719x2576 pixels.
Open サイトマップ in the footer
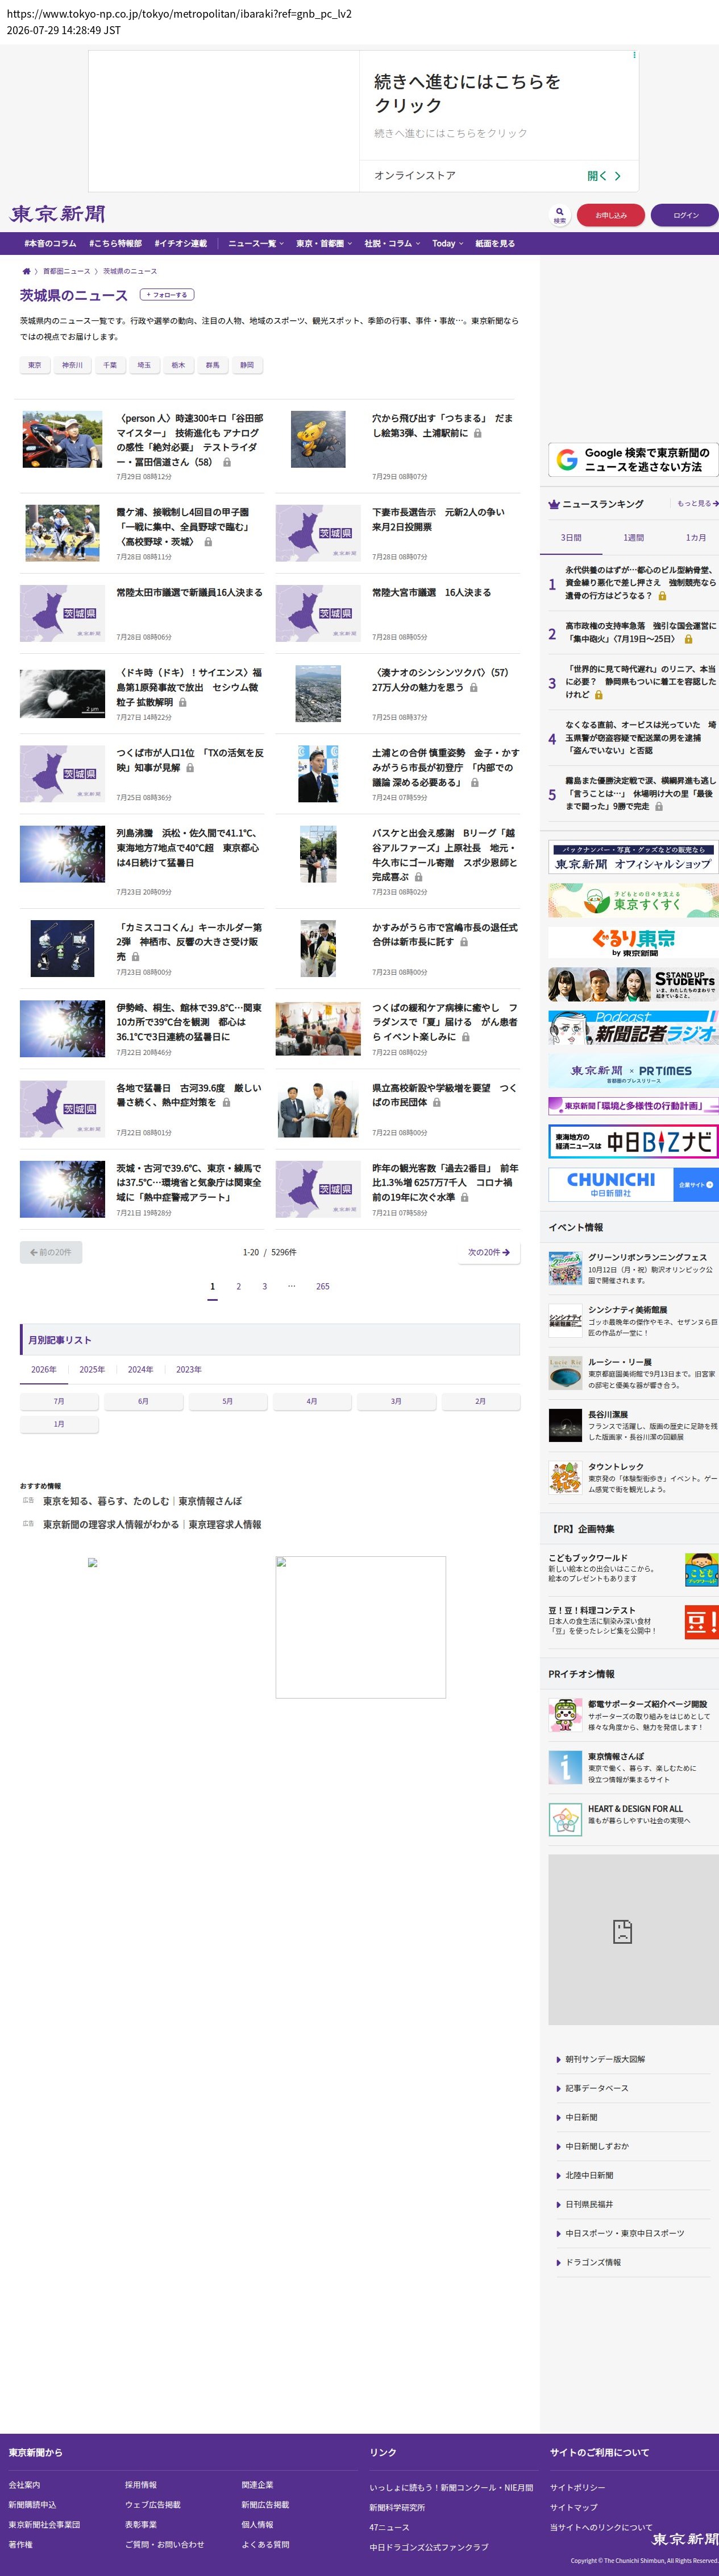[573, 2507]
